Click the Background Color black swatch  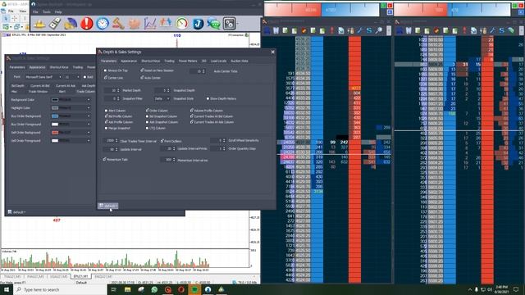click(x=55, y=100)
